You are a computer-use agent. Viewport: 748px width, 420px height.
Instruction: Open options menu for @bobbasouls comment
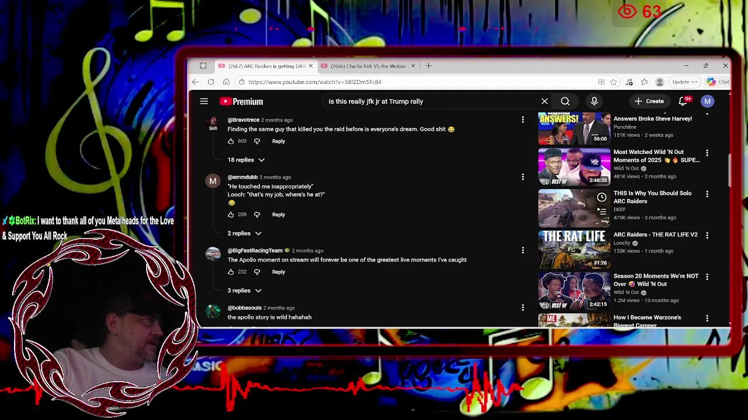click(x=522, y=307)
